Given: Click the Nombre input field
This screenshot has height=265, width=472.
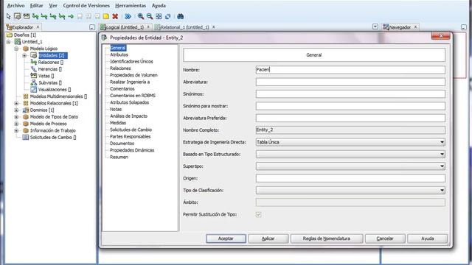Looking at the screenshot, I should tap(350, 70).
